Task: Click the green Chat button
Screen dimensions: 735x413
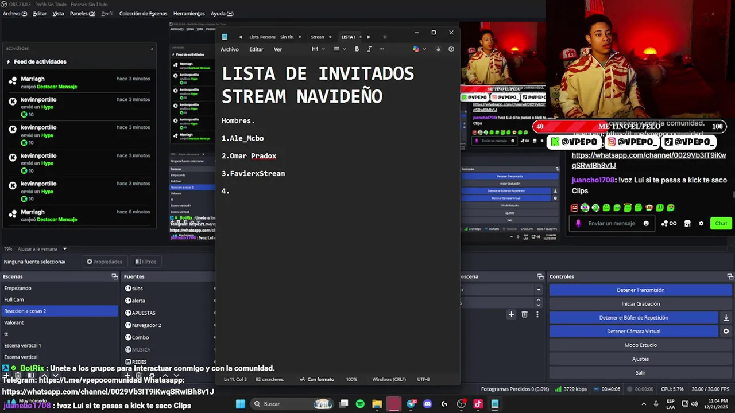Action: 721,224
